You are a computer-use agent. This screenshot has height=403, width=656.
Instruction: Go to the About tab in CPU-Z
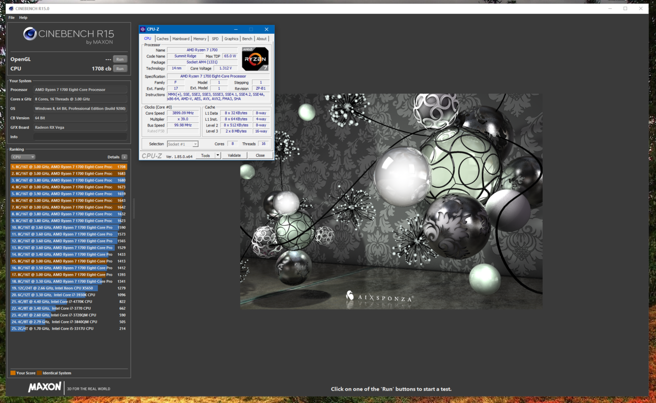(x=261, y=38)
